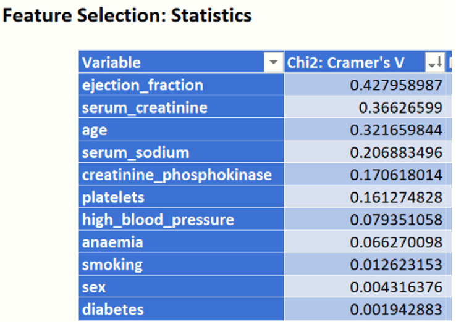Image resolution: width=456 pixels, height=322 pixels.
Task: Click the 0.001942883 value cell
Action: [396, 309]
